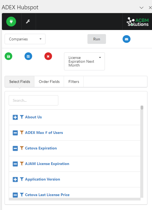152x210 pixels.
Task: Click the orange funnel for AJAM License Expiration
Action: 22,164
